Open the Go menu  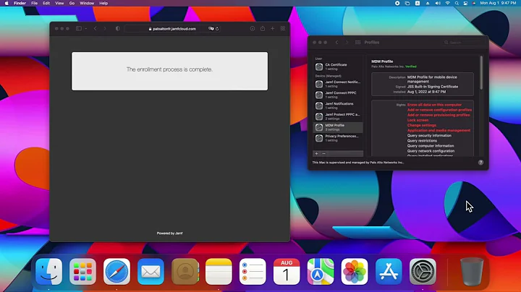tap(72, 3)
